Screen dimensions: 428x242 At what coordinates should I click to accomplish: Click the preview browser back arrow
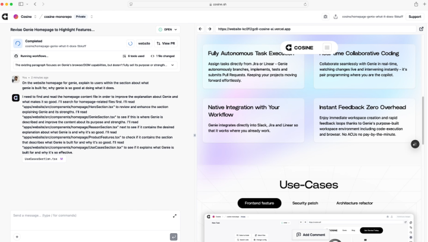[201, 28]
